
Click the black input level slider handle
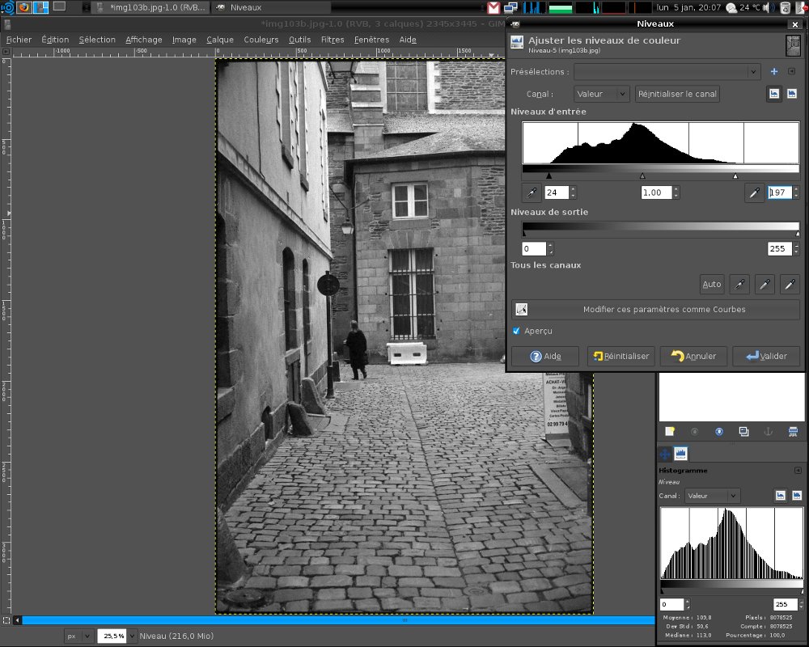click(549, 176)
